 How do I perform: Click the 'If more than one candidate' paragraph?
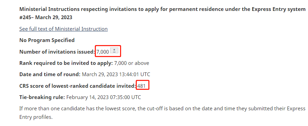click(x=162, y=113)
